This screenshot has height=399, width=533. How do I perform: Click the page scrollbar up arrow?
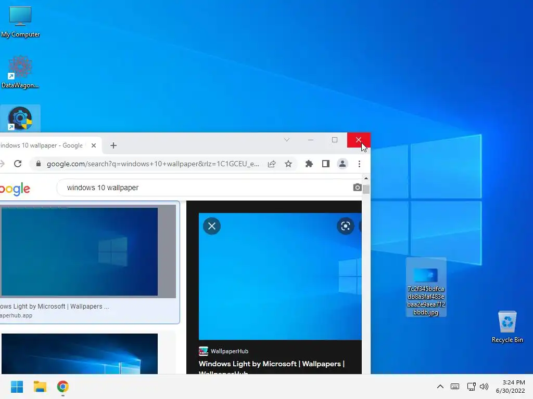point(366,178)
